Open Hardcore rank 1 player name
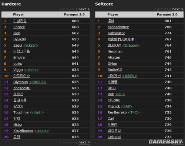The height and width of the screenshot is (146, 185). [20, 21]
